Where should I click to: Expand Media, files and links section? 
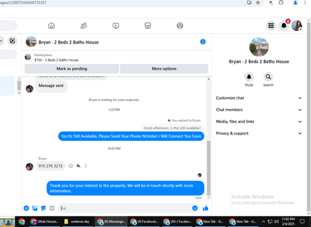pyautogui.click(x=259, y=121)
